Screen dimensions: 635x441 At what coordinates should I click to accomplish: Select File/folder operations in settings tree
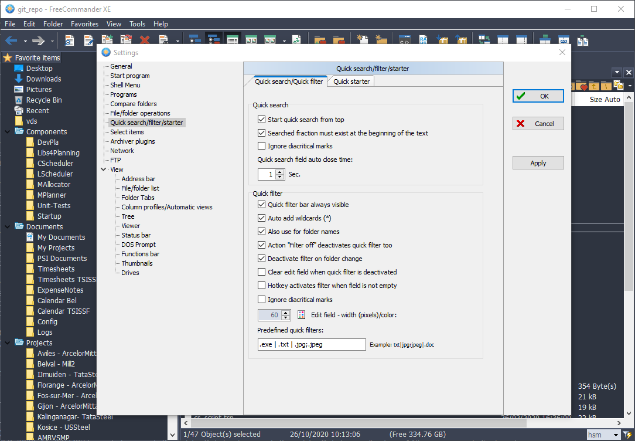click(x=140, y=113)
